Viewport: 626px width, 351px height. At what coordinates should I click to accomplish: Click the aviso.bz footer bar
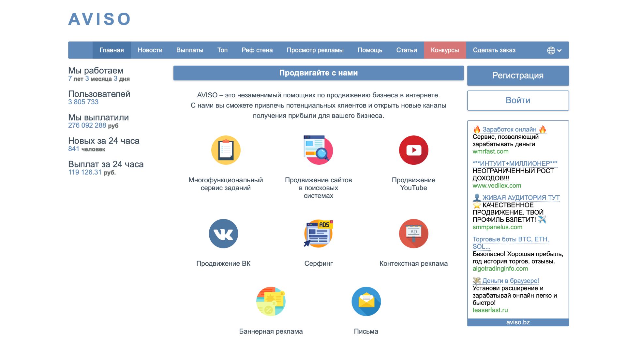pyautogui.click(x=518, y=322)
